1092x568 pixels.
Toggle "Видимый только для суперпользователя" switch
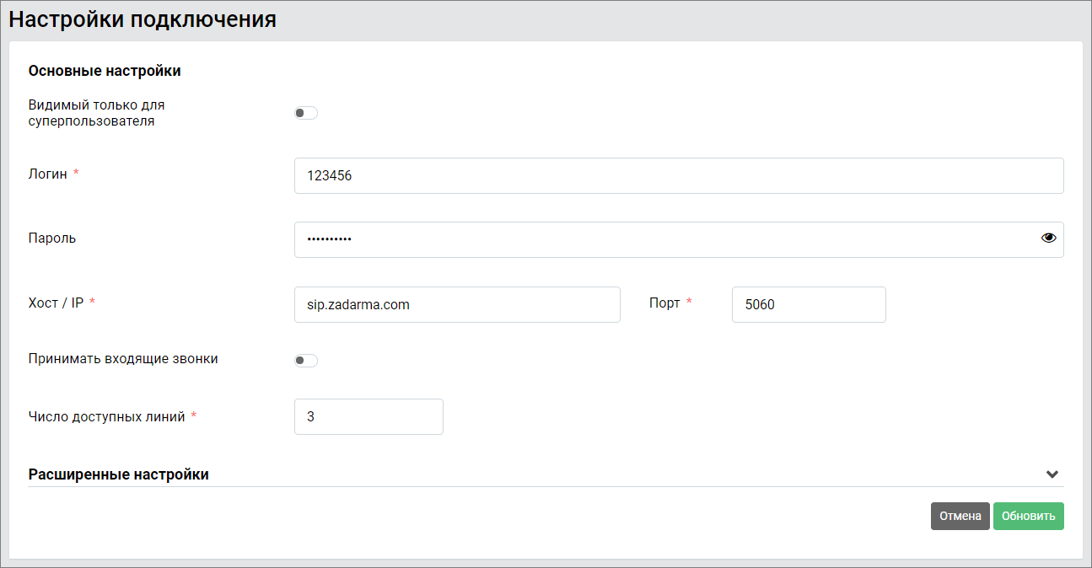click(x=305, y=114)
